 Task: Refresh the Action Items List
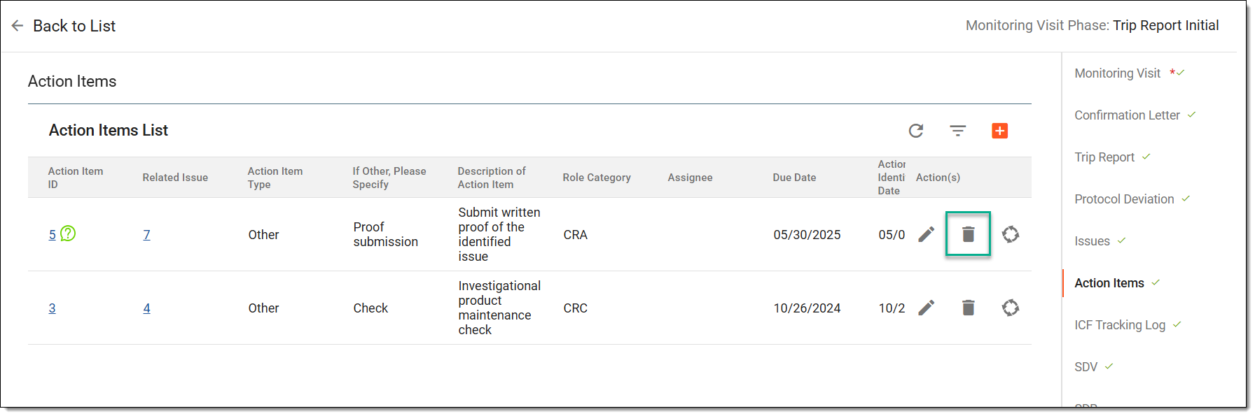(916, 131)
